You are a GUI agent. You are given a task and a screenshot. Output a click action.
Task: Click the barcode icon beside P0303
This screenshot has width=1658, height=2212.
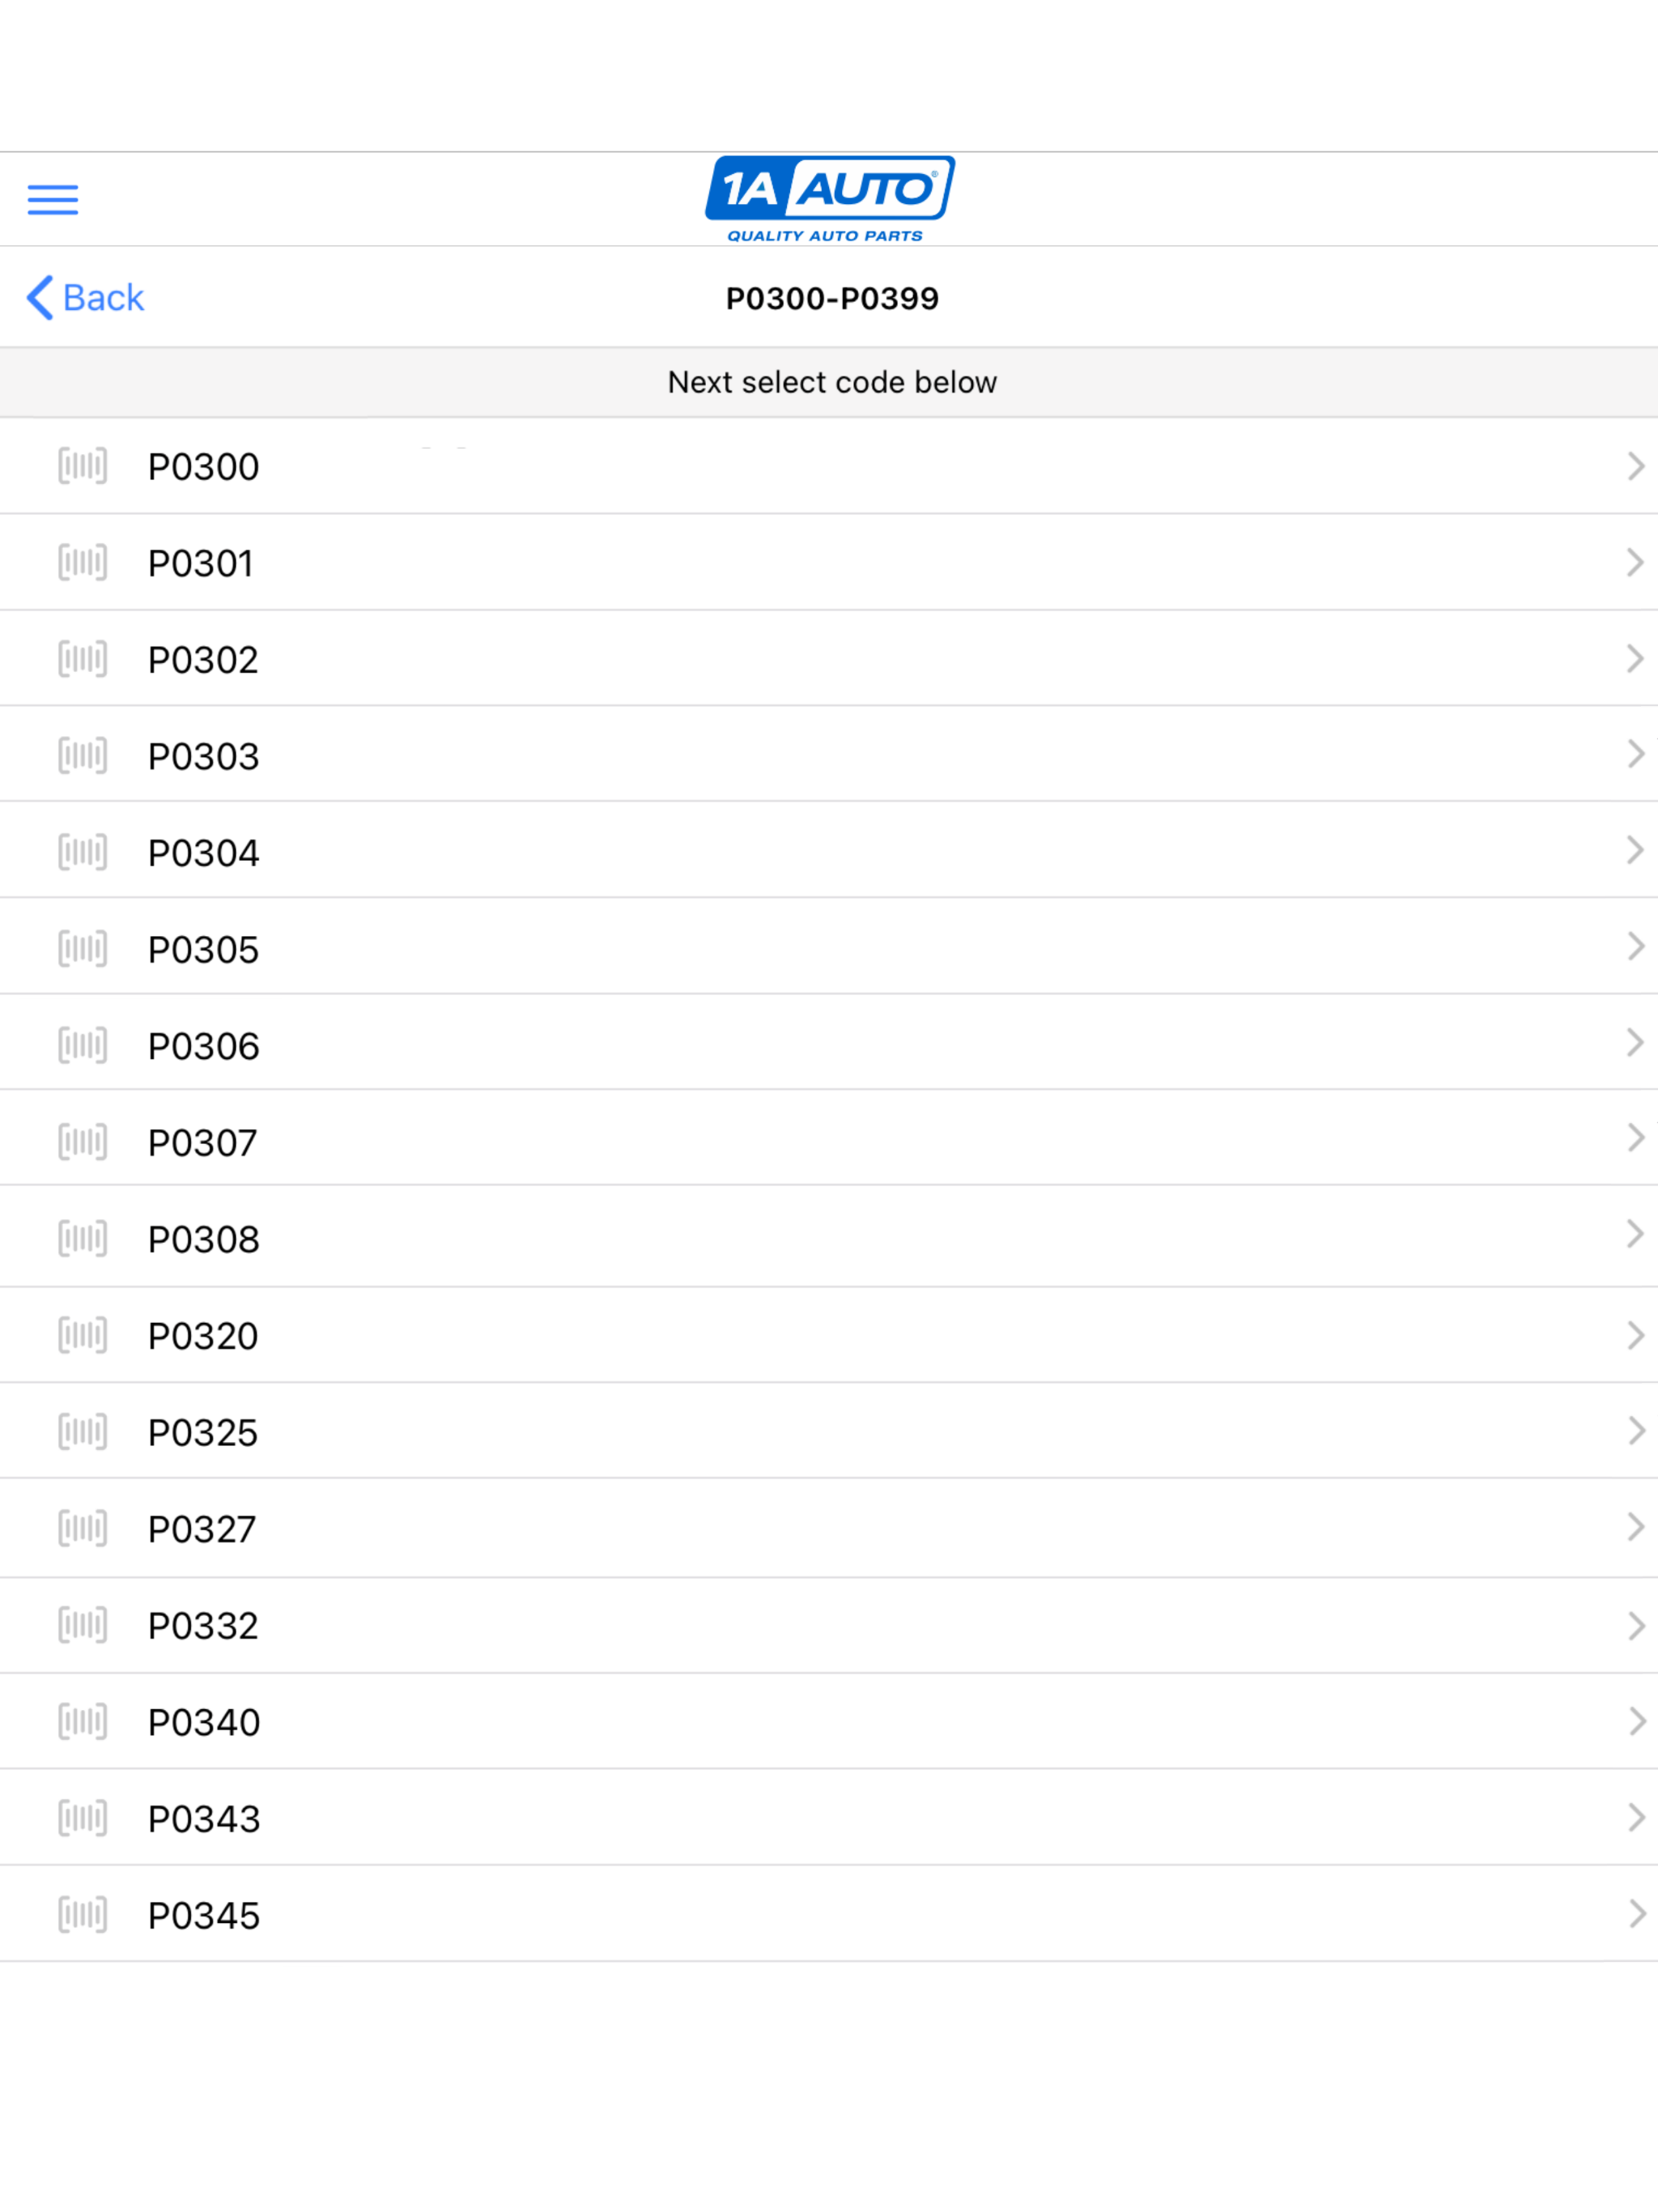pos(82,755)
